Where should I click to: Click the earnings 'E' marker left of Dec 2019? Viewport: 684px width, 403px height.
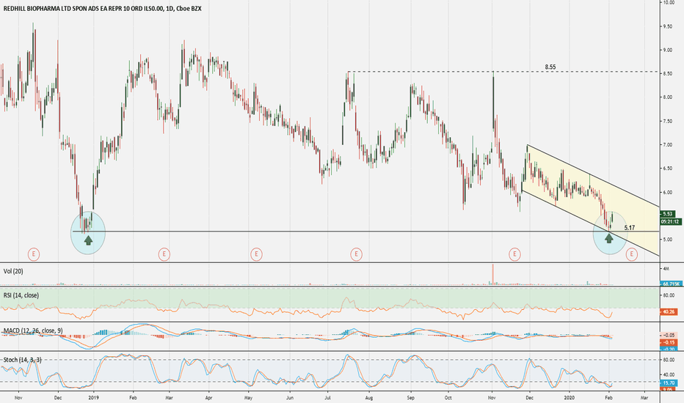(514, 254)
